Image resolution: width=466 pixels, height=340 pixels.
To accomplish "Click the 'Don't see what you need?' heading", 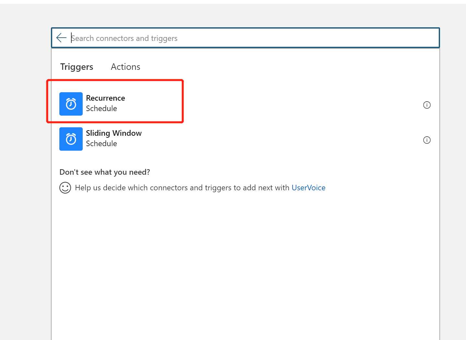I will 105,172.
